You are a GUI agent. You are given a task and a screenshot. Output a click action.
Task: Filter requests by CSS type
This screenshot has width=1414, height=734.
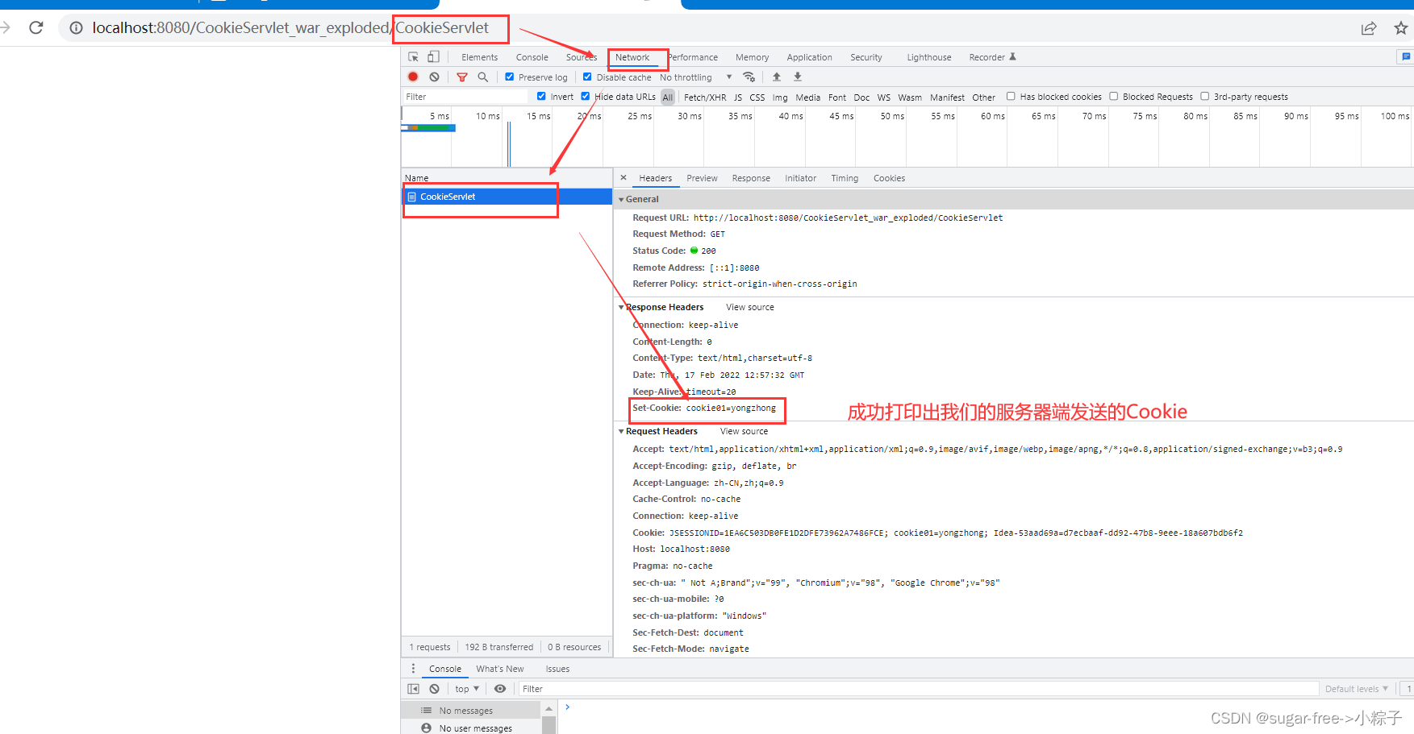(x=757, y=97)
